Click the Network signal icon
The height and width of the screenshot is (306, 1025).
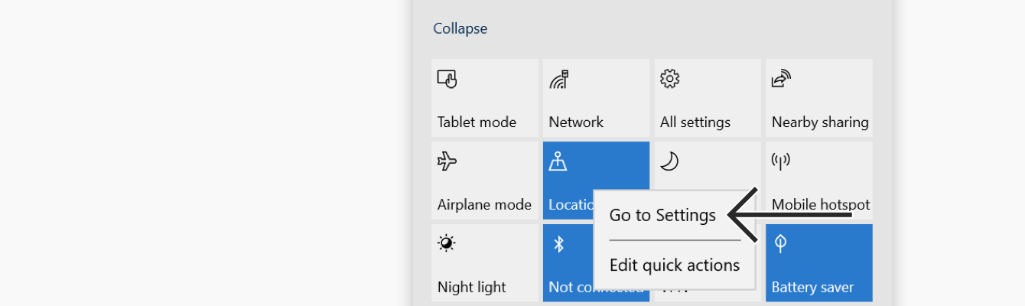click(x=559, y=79)
